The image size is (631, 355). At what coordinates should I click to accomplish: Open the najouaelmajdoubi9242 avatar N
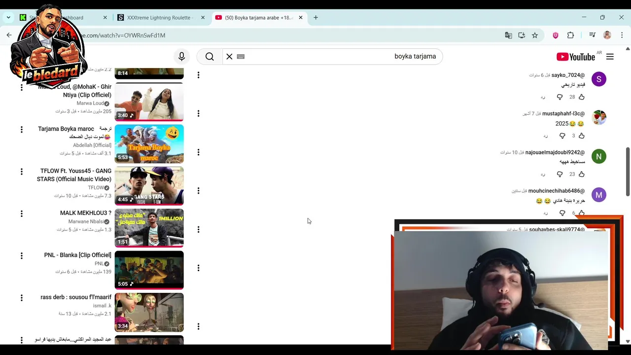(x=599, y=156)
